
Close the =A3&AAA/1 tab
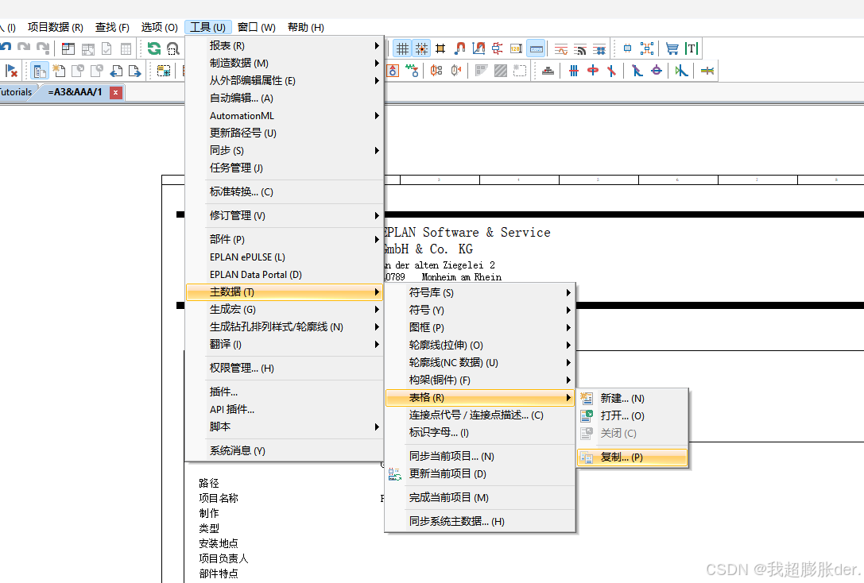tap(116, 92)
